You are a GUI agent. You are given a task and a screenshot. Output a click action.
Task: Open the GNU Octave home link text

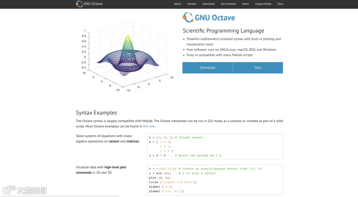tap(93, 4)
